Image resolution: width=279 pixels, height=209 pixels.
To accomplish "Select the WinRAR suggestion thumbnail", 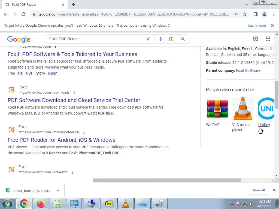I will click(x=217, y=109).
